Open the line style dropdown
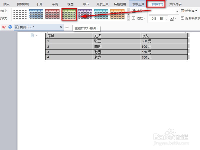The image size is (200, 150). point(177,11)
